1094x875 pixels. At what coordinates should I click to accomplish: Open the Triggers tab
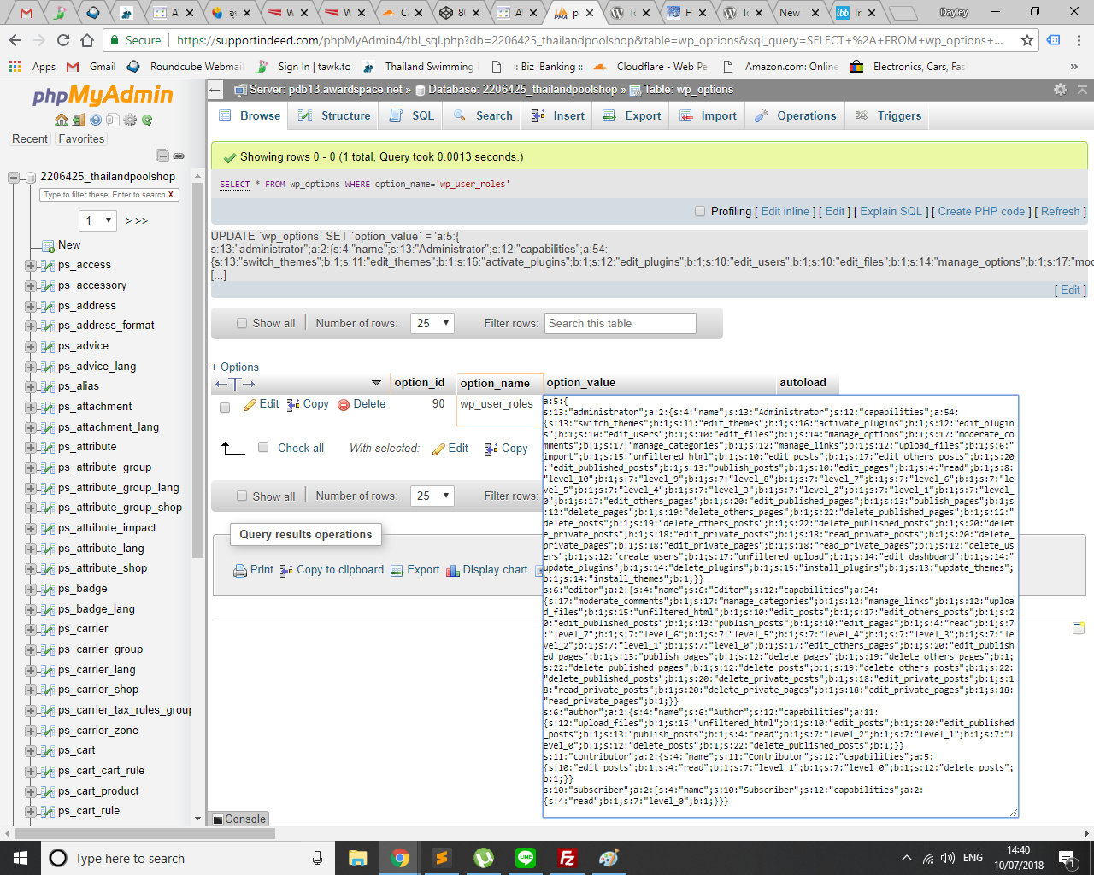pos(888,115)
